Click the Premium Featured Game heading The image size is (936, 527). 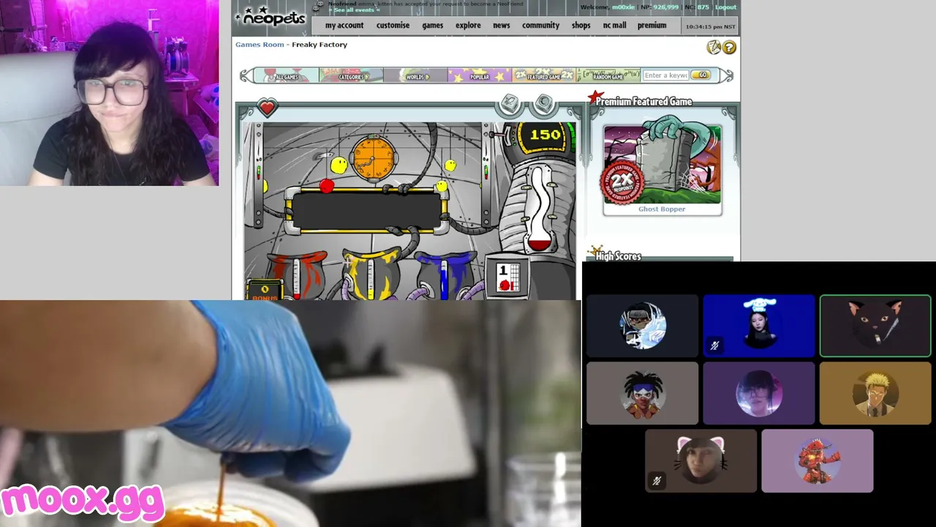pyautogui.click(x=643, y=102)
